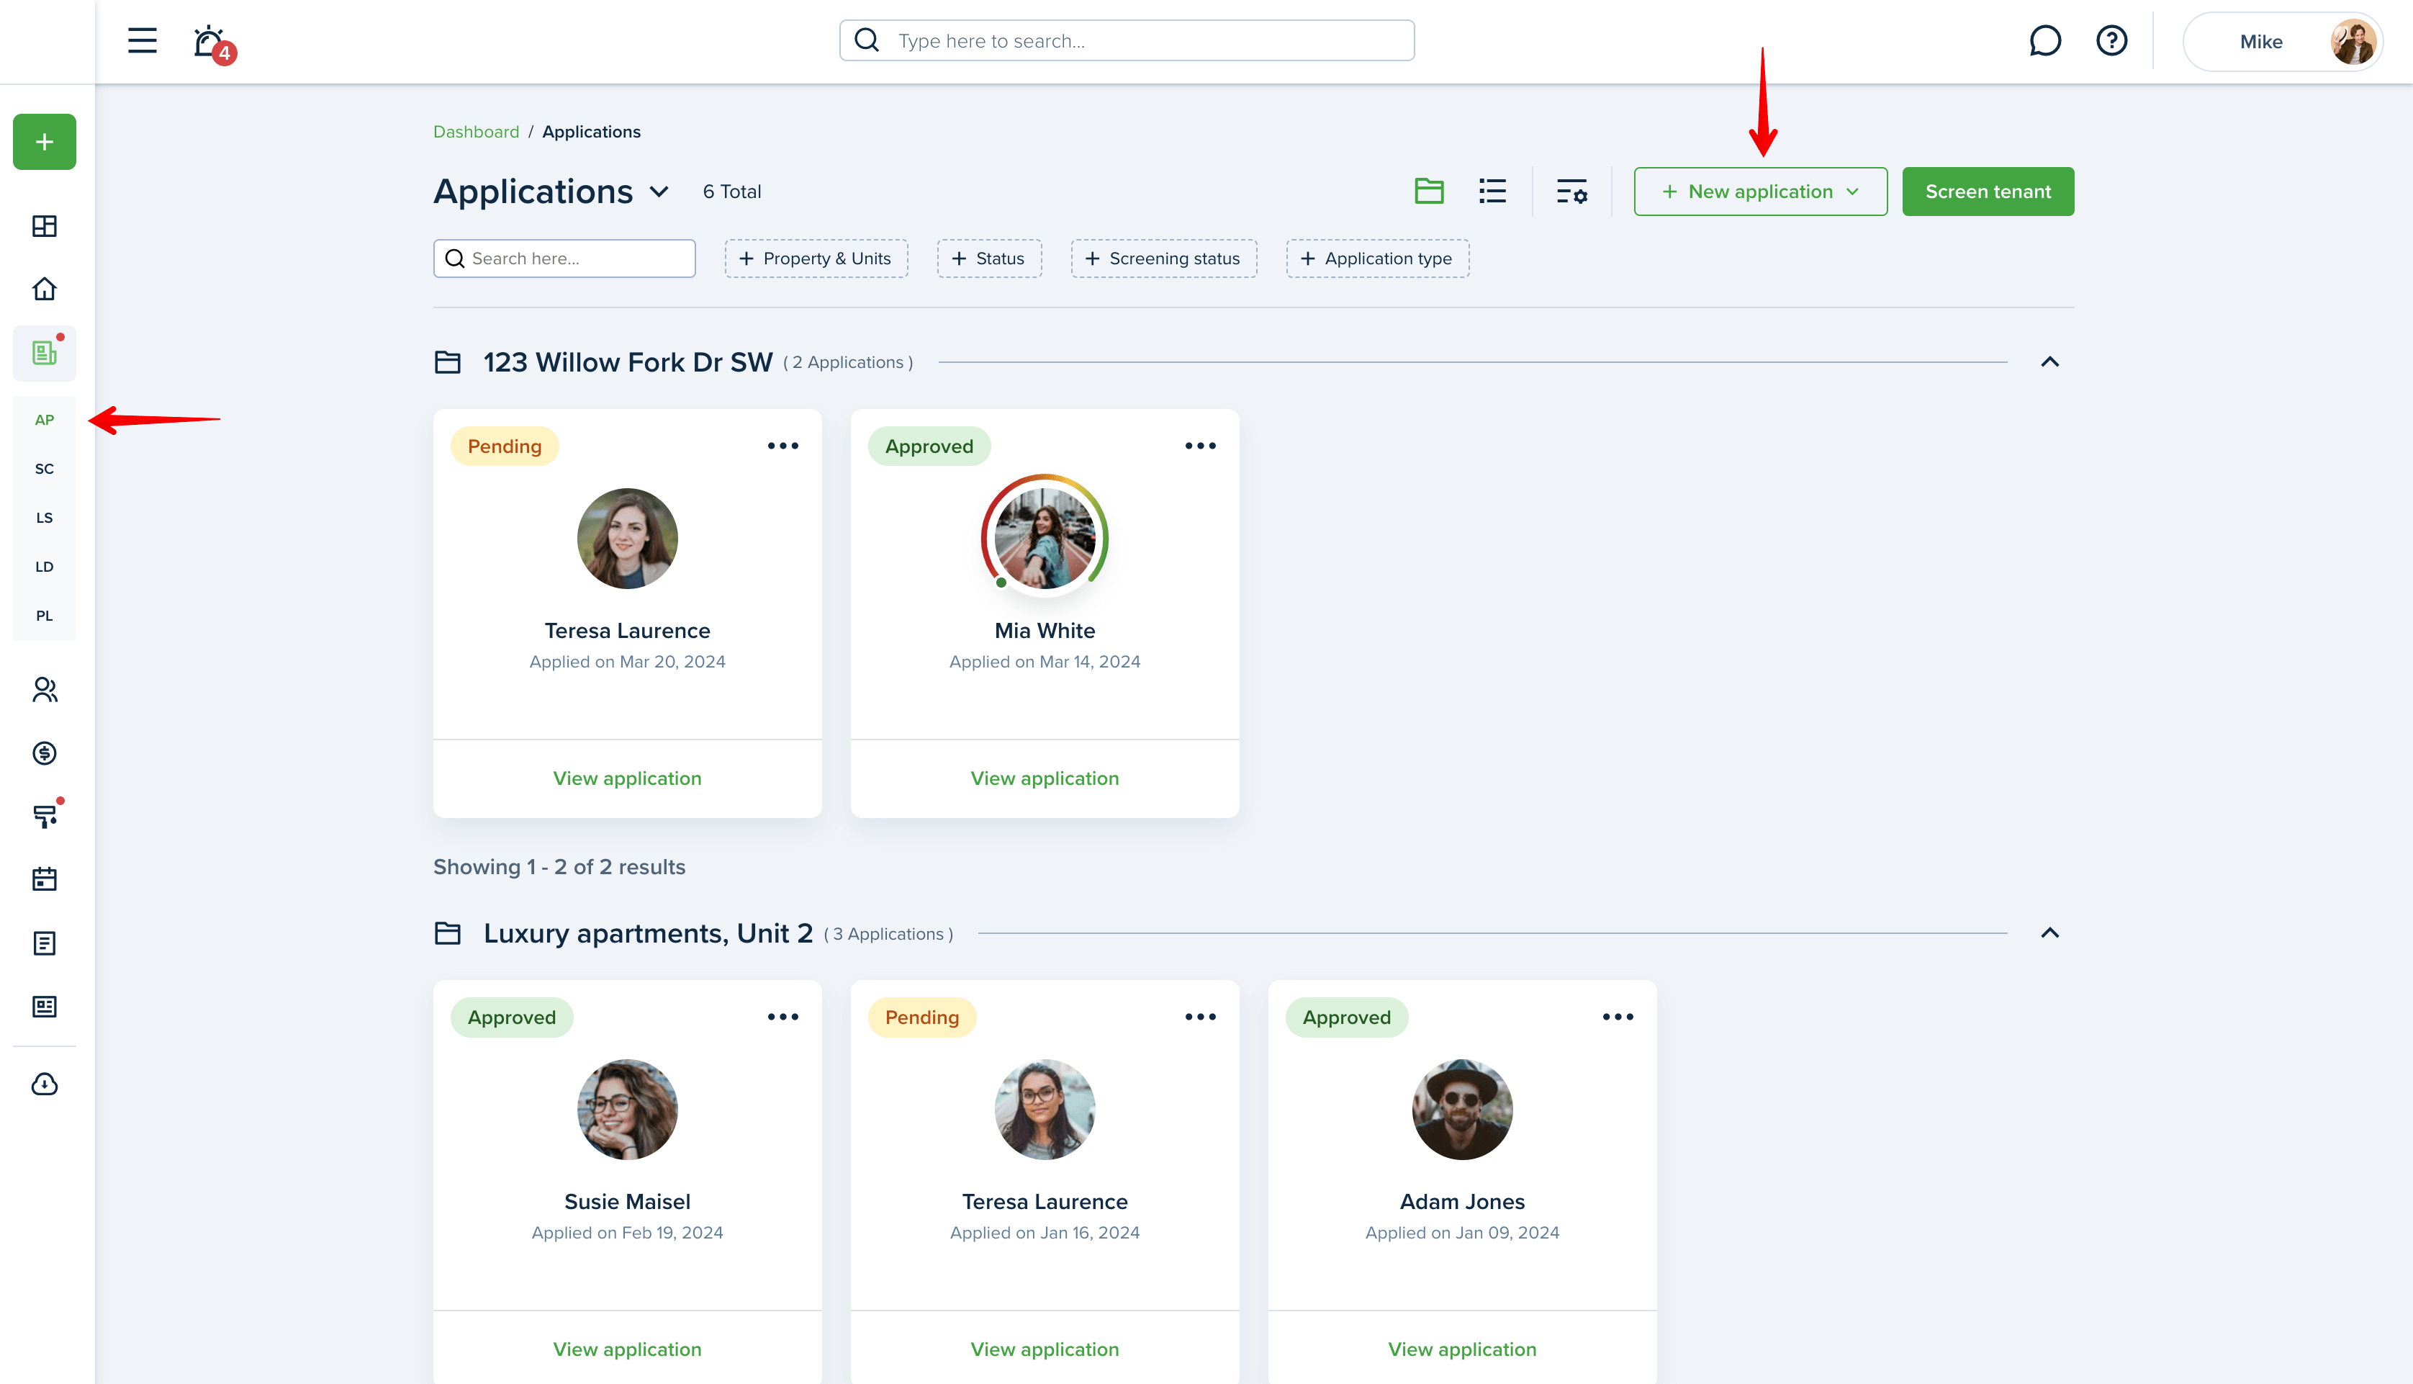Open the accounting dollar icon
Viewport: 2413px width, 1384px height.
45,752
